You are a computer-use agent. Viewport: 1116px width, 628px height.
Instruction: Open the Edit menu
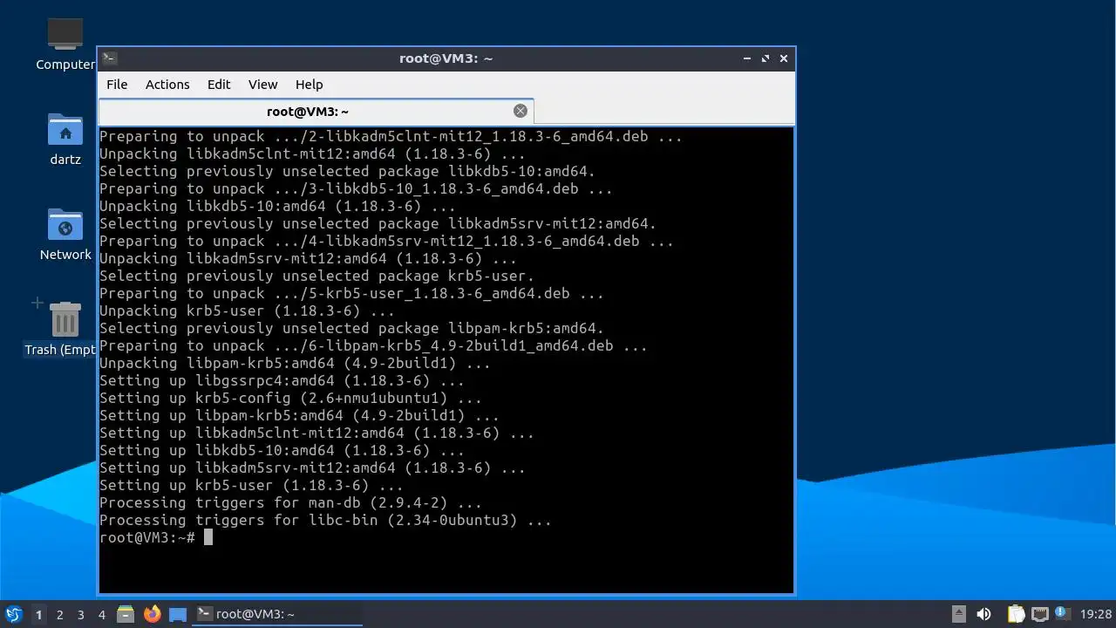(x=219, y=85)
